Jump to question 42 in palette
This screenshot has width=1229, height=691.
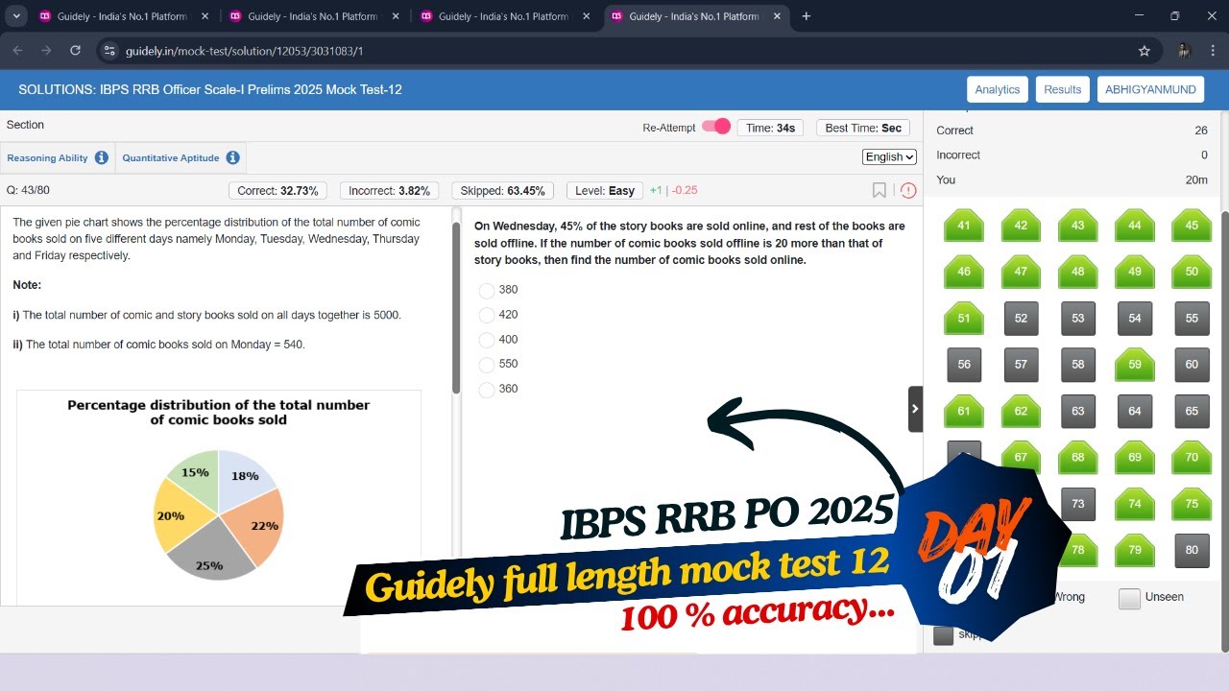1021,226
